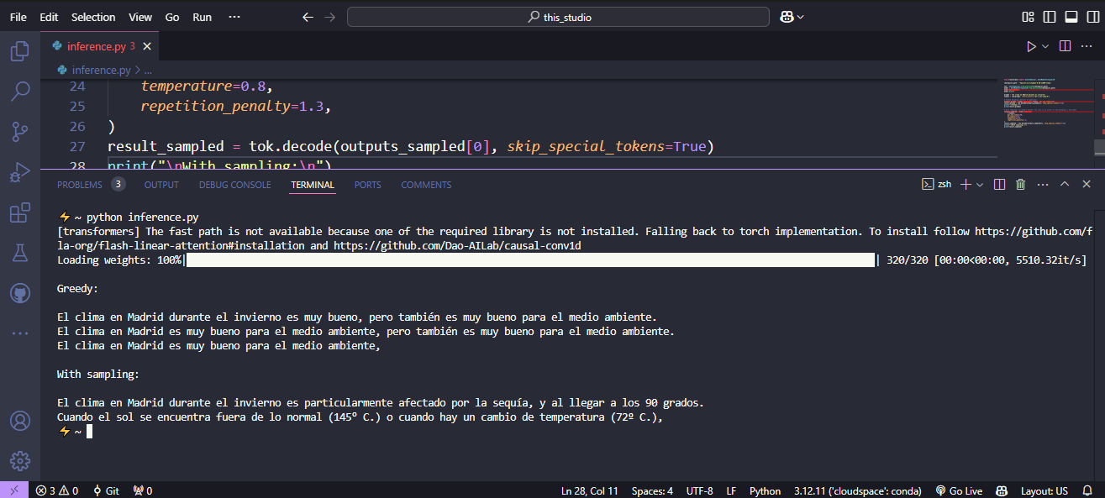The width and height of the screenshot is (1105, 498).
Task: Open the GitHub view in activity bar
Action: coord(20,293)
